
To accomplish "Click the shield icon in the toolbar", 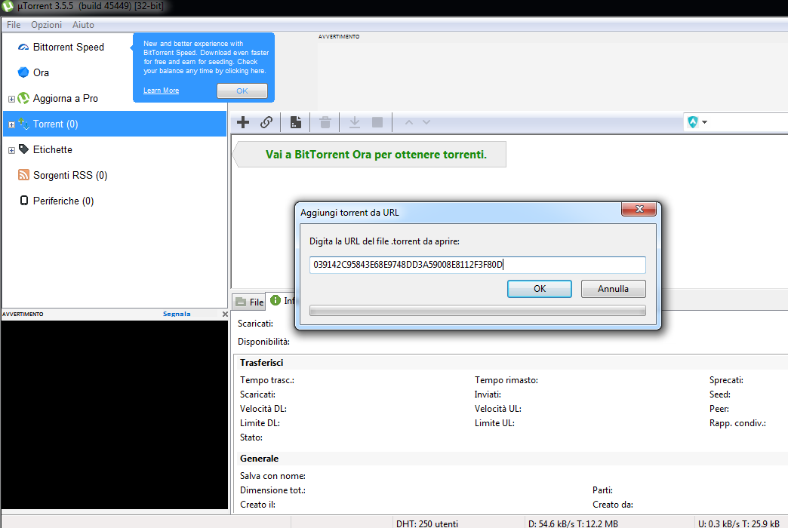I will coord(693,121).
